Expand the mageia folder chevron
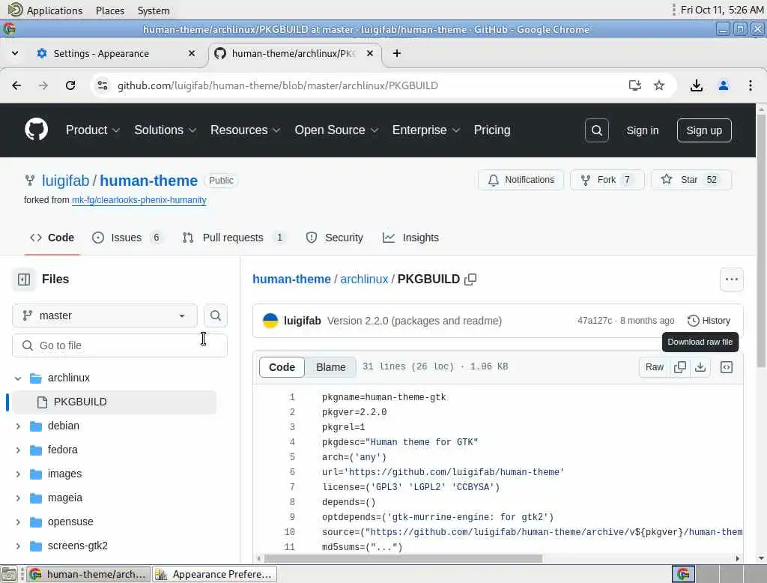This screenshot has height=583, width=767. [x=18, y=498]
